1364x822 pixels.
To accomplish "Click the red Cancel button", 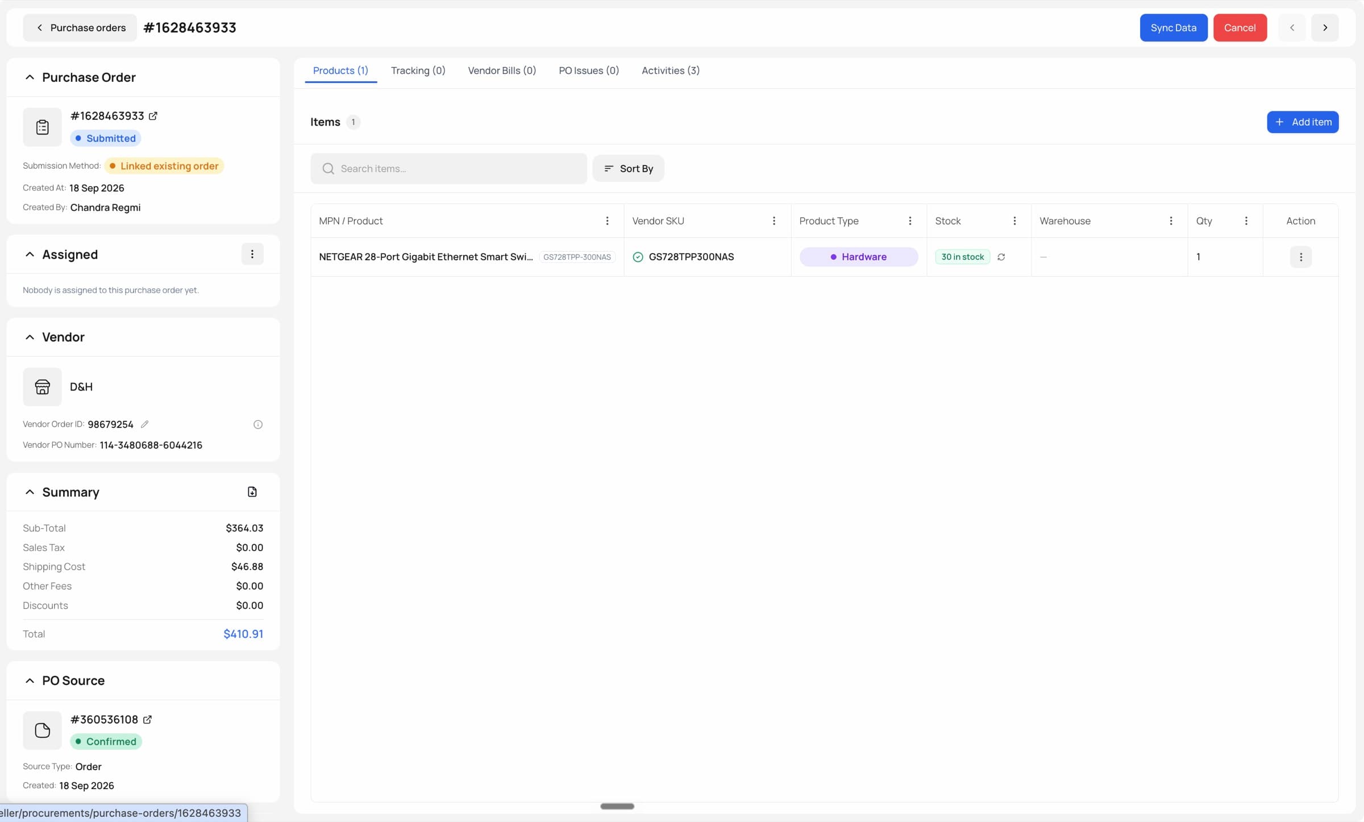I will (x=1240, y=27).
